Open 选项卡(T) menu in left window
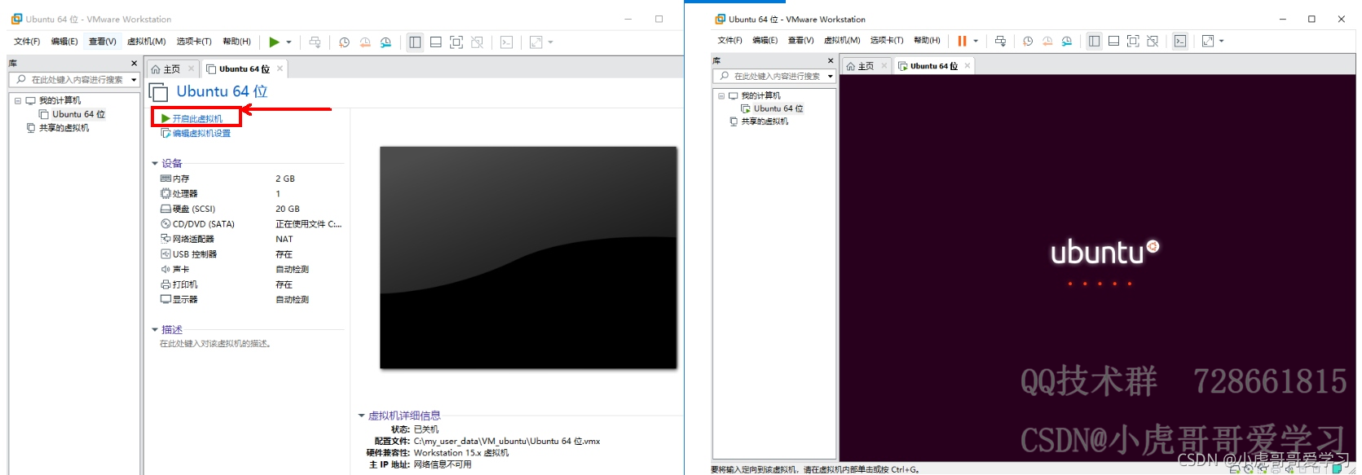Image resolution: width=1362 pixels, height=475 pixels. click(x=194, y=42)
